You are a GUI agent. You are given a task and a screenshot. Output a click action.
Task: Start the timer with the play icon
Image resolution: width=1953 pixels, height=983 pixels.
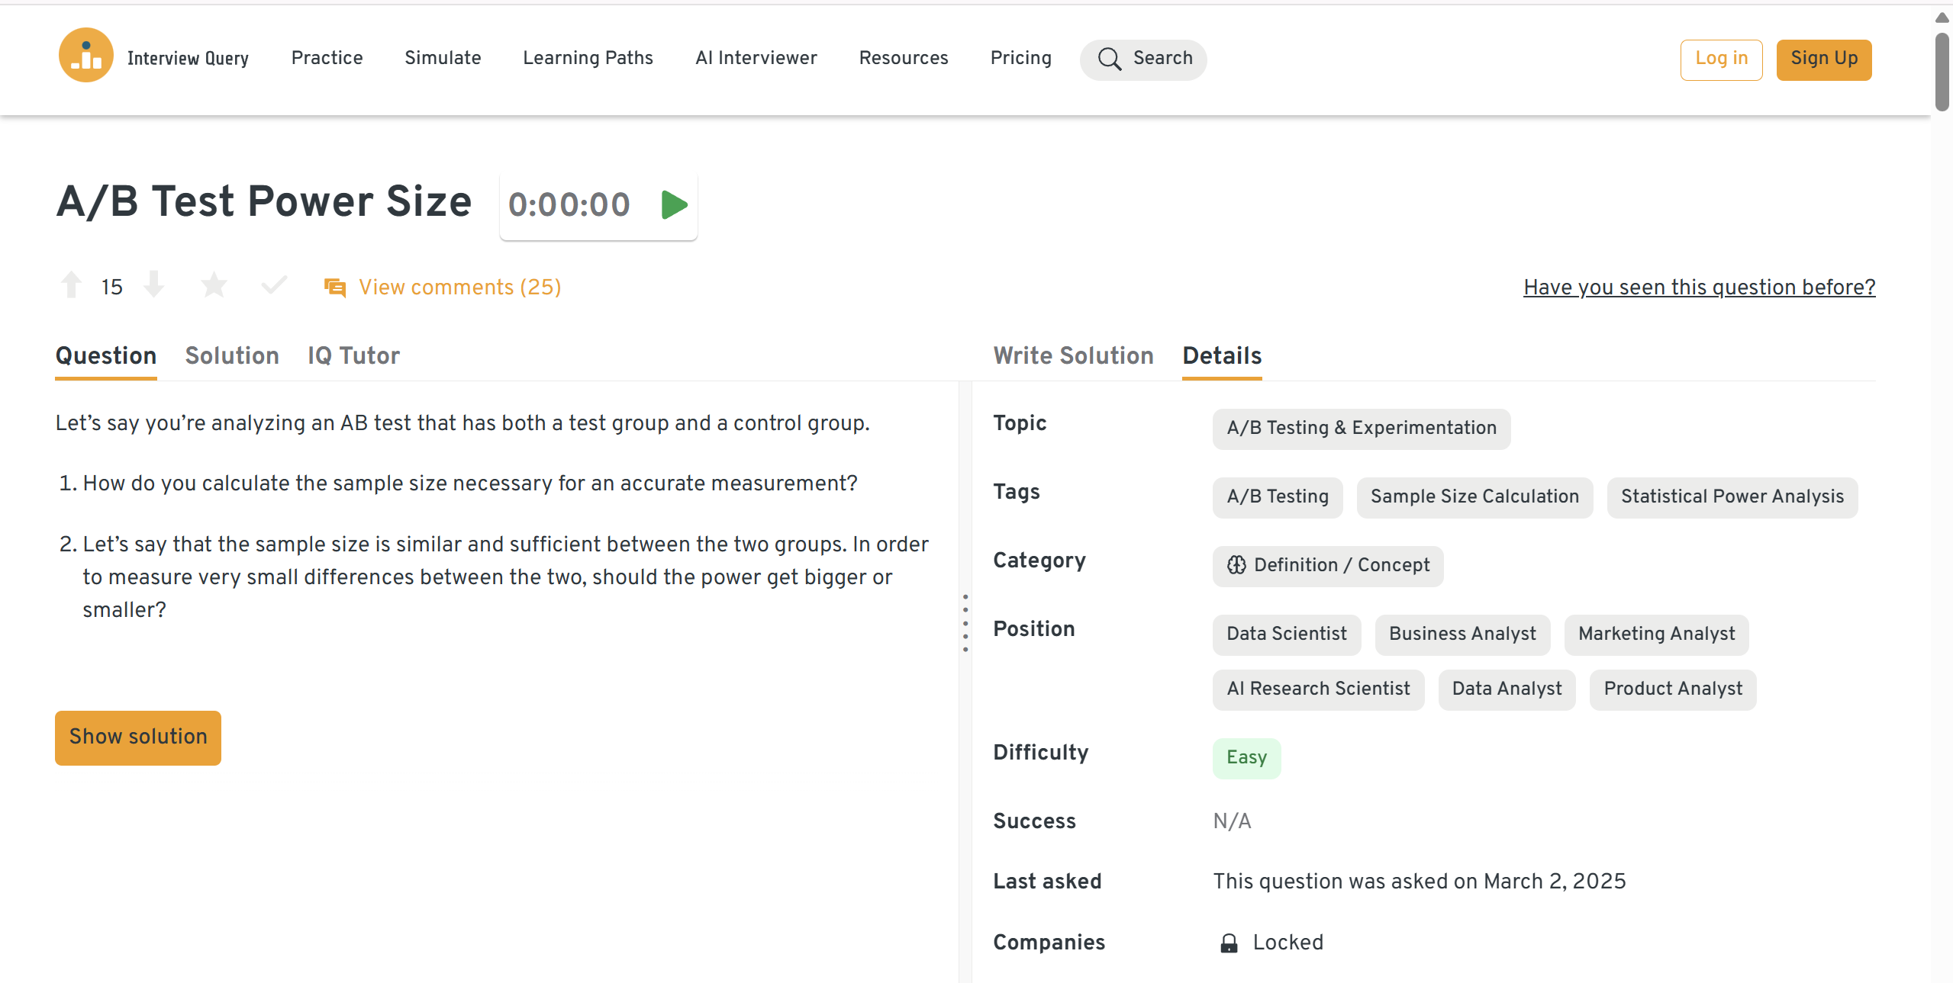[x=674, y=205]
